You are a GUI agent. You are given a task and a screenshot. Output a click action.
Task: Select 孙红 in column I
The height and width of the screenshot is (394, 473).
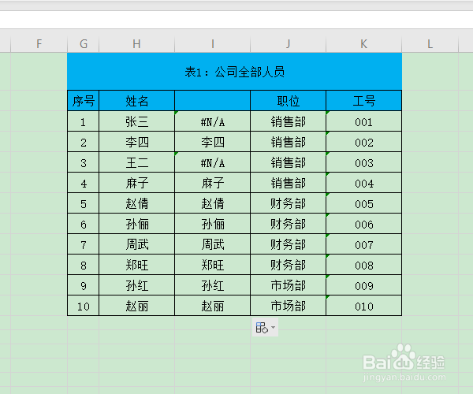point(213,285)
